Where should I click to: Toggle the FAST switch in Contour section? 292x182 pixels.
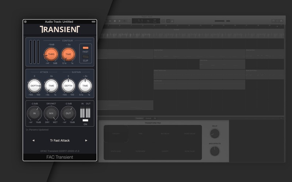(x=85, y=48)
